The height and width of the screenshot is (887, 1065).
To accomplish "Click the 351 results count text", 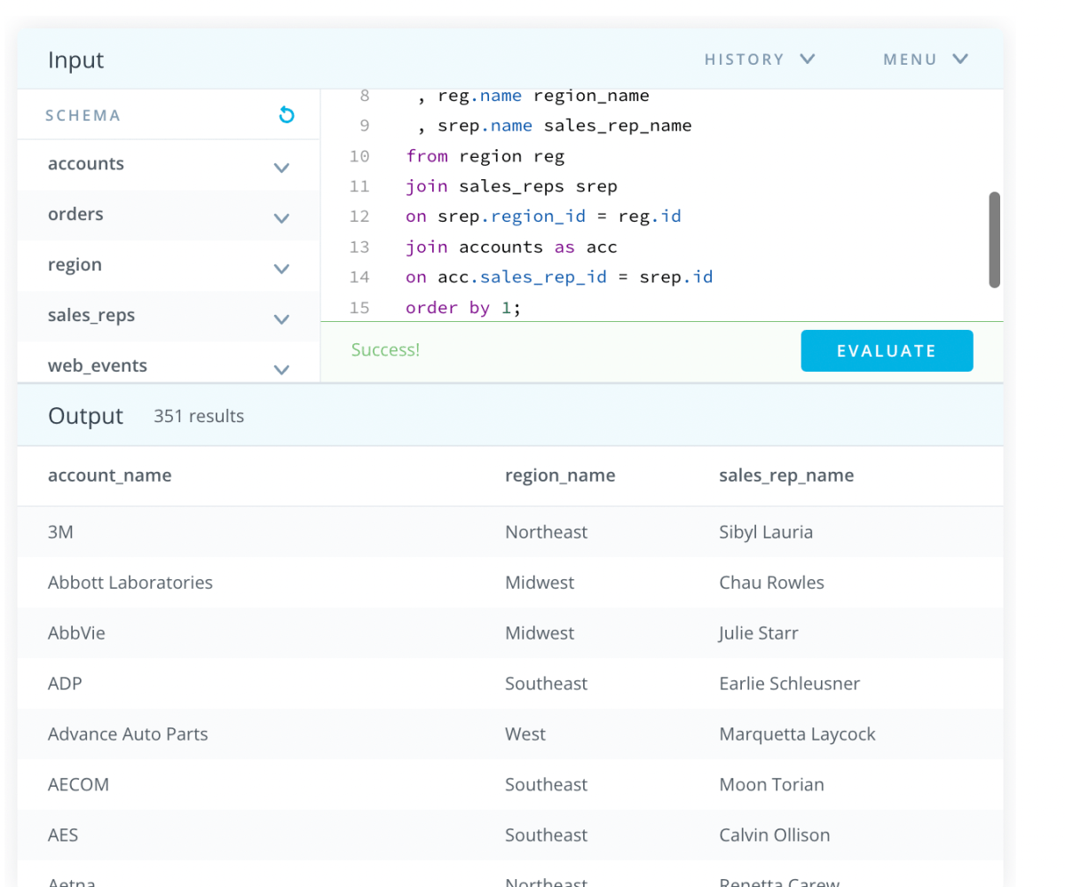I will 199,416.
